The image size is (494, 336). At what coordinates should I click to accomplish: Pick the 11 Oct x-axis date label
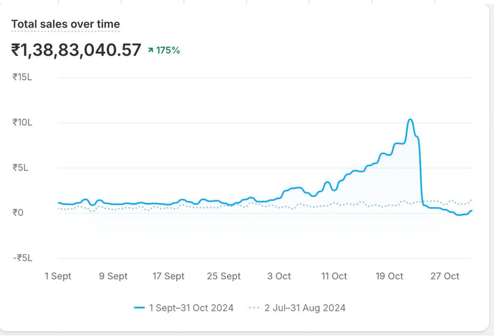333,276
